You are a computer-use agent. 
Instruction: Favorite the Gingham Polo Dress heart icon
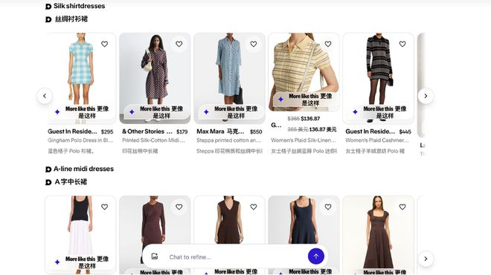(x=105, y=44)
